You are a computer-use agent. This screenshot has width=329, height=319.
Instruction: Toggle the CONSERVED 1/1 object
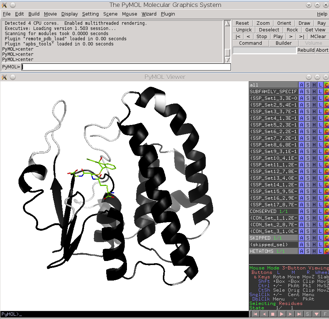coord(273,211)
